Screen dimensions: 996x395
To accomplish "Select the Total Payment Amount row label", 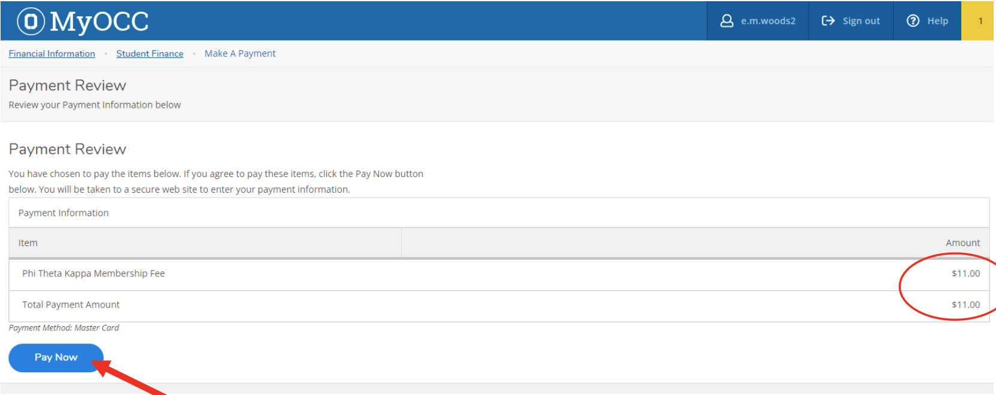I will tap(71, 305).
